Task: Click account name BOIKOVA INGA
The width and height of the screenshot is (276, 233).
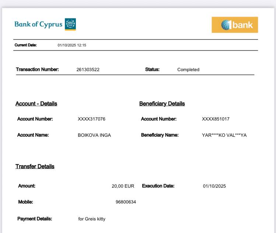Action: coord(94,135)
